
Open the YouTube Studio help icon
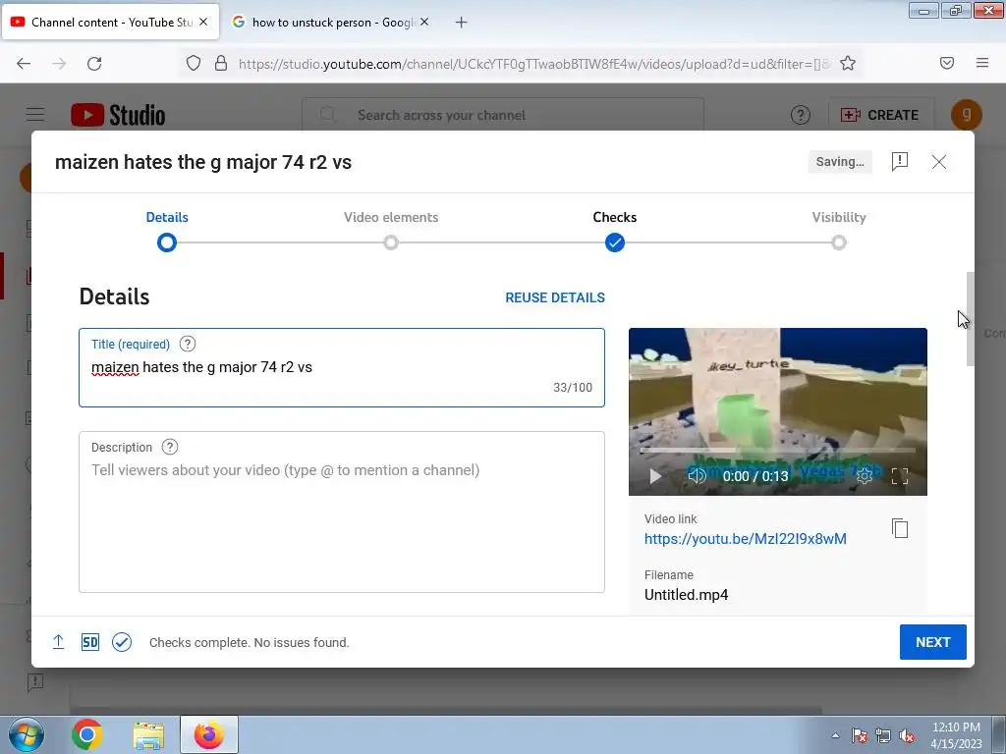pyautogui.click(x=800, y=115)
